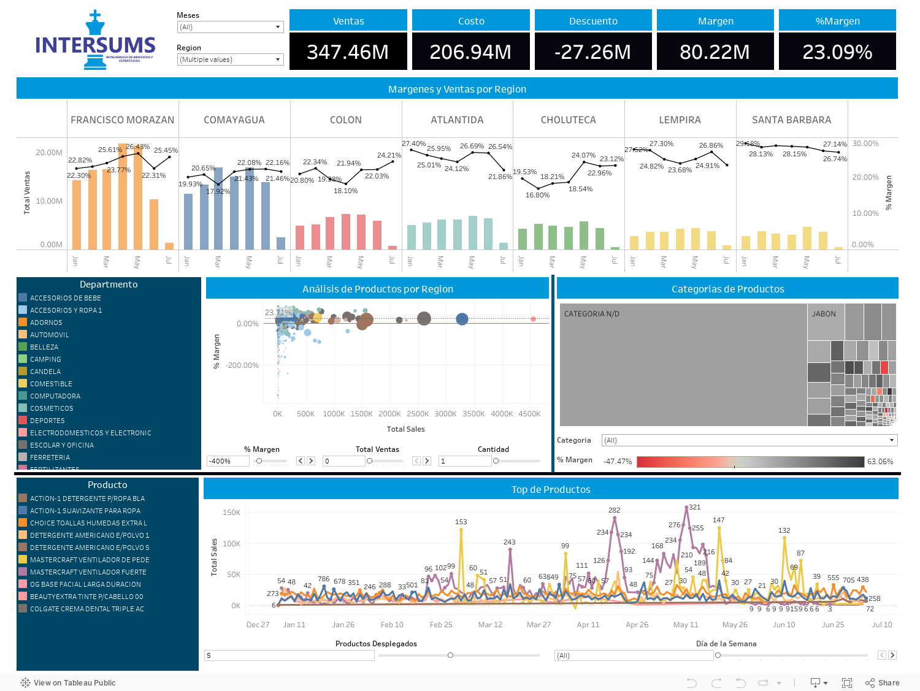This screenshot has width=920, height=691.
Task: Click the Tableau logo icon at the bottom left
Action: click(25, 682)
